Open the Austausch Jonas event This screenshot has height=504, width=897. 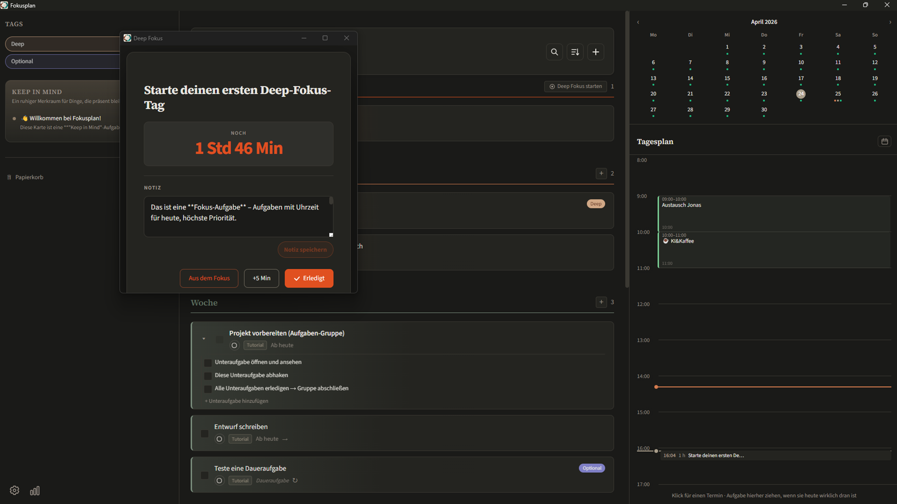tap(774, 213)
